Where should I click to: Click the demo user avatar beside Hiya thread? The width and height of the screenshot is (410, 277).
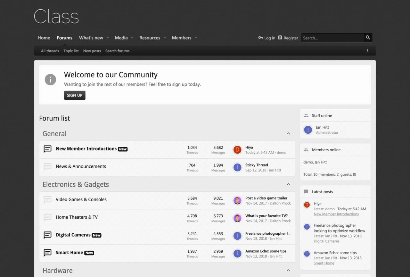tap(237, 150)
